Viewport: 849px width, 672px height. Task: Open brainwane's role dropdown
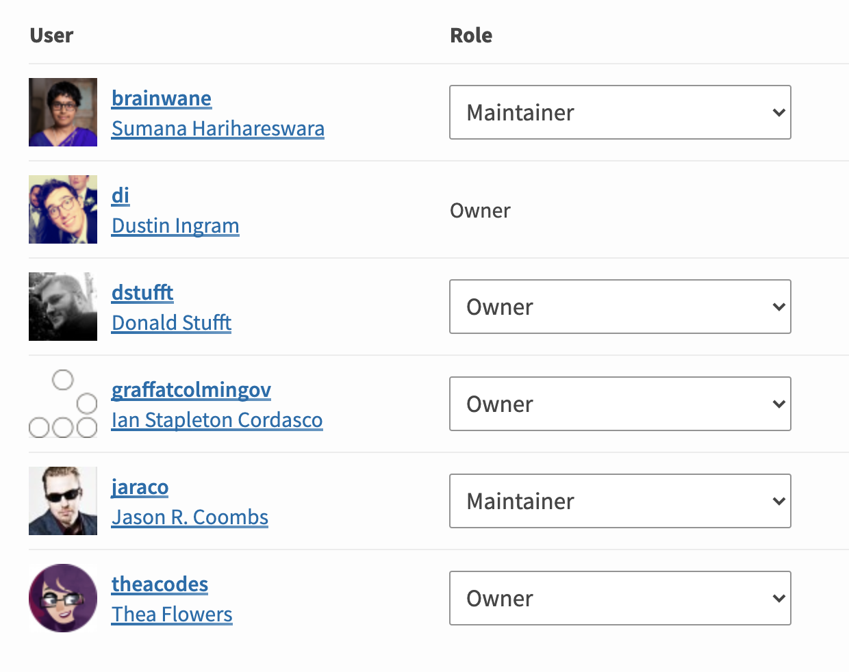[x=620, y=112]
